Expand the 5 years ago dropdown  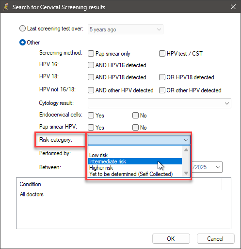pyautogui.click(x=126, y=29)
